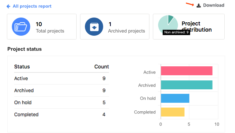Select the On hold row in table
The image size is (235, 133).
click(x=61, y=102)
